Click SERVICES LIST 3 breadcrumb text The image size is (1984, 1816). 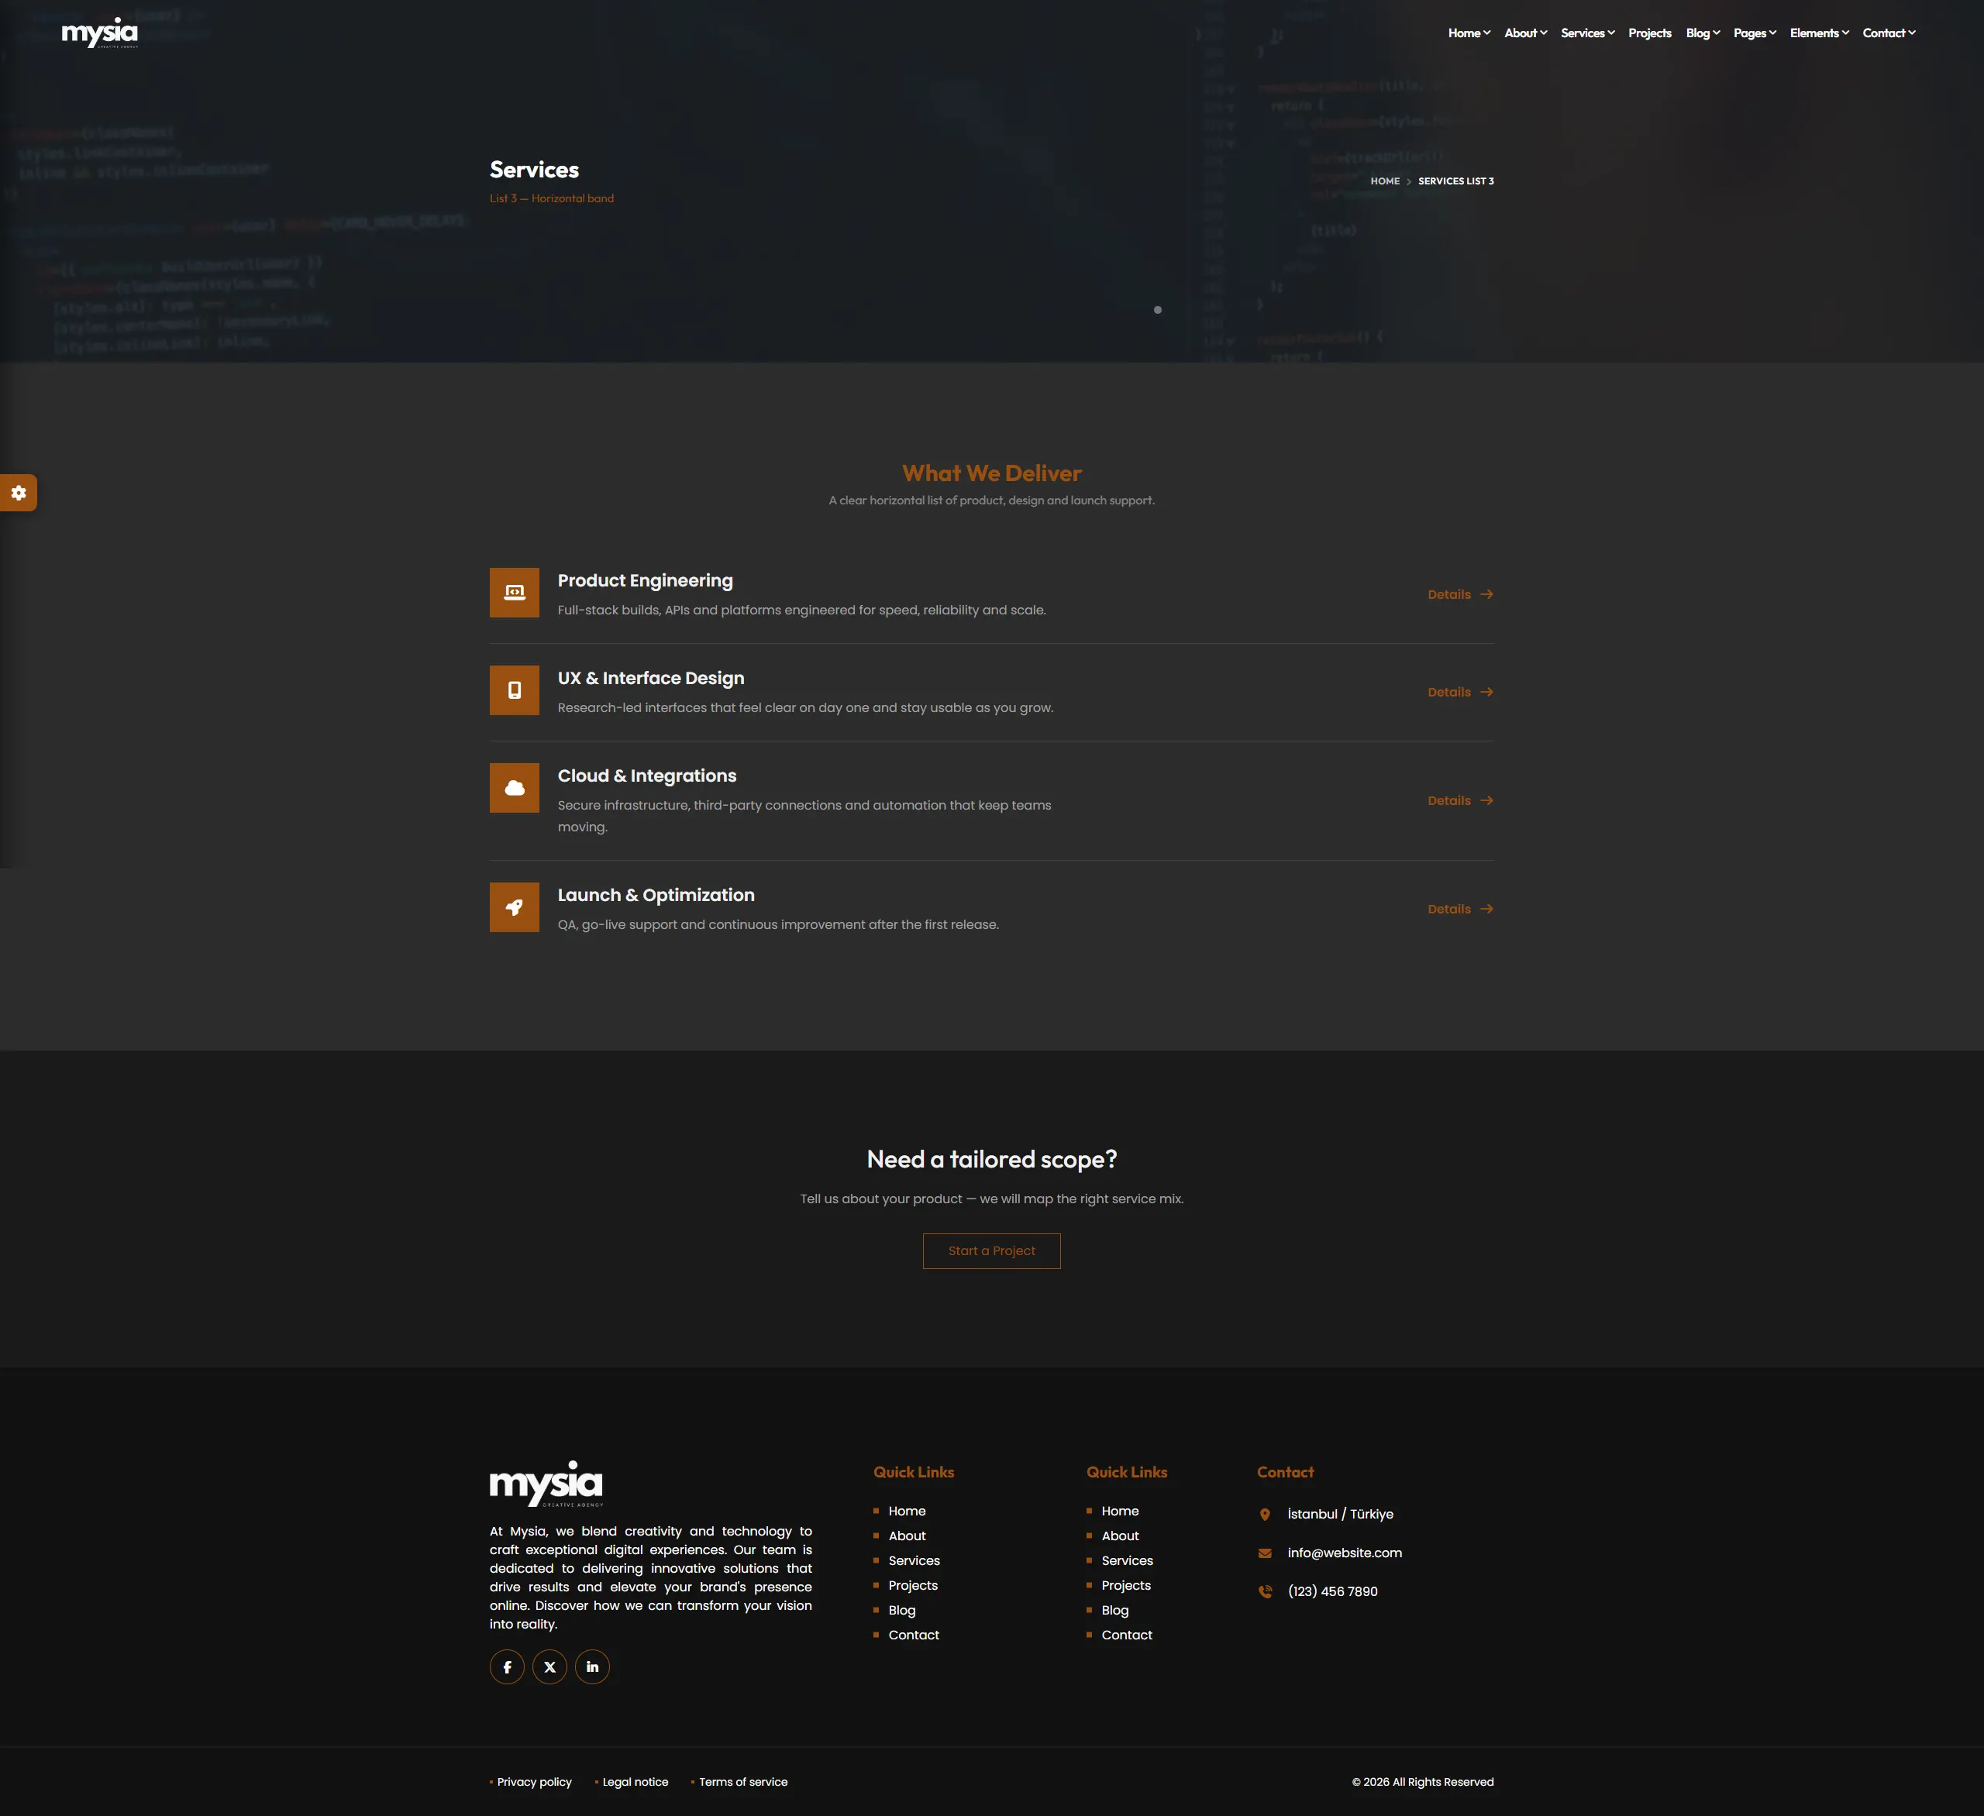[x=1455, y=181]
